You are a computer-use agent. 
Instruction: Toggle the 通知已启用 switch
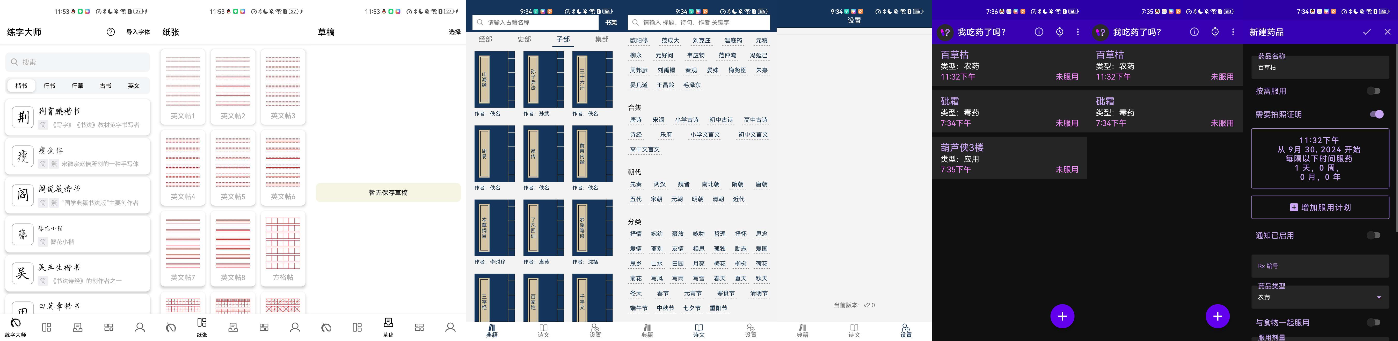tap(1373, 235)
